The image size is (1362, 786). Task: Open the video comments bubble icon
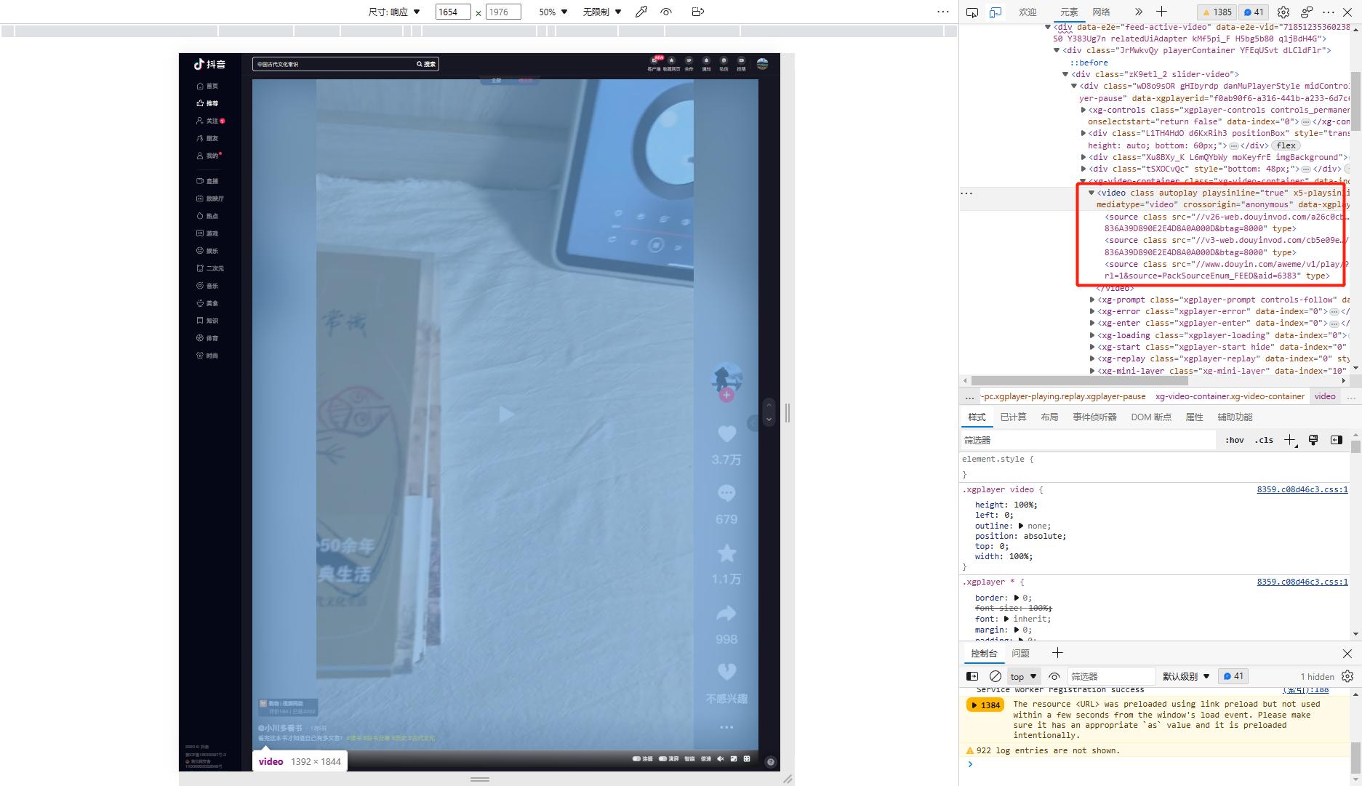(726, 494)
